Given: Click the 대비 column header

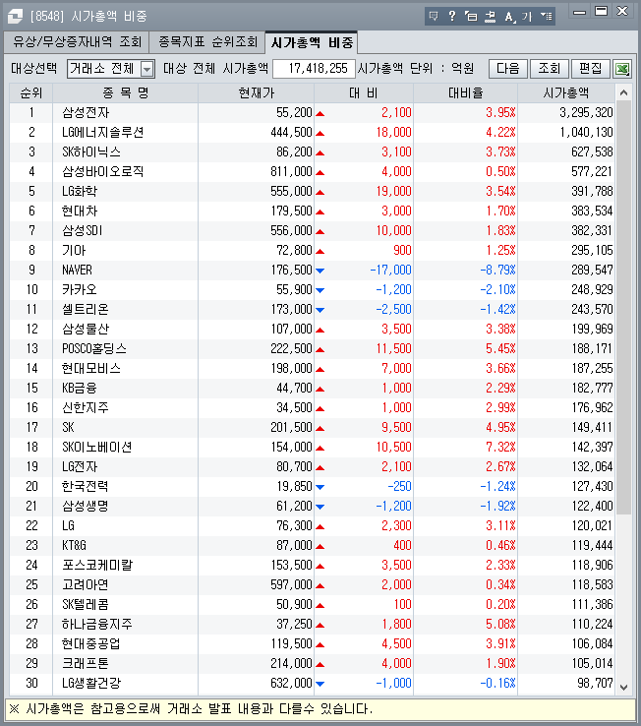Looking at the screenshot, I should coord(364,93).
